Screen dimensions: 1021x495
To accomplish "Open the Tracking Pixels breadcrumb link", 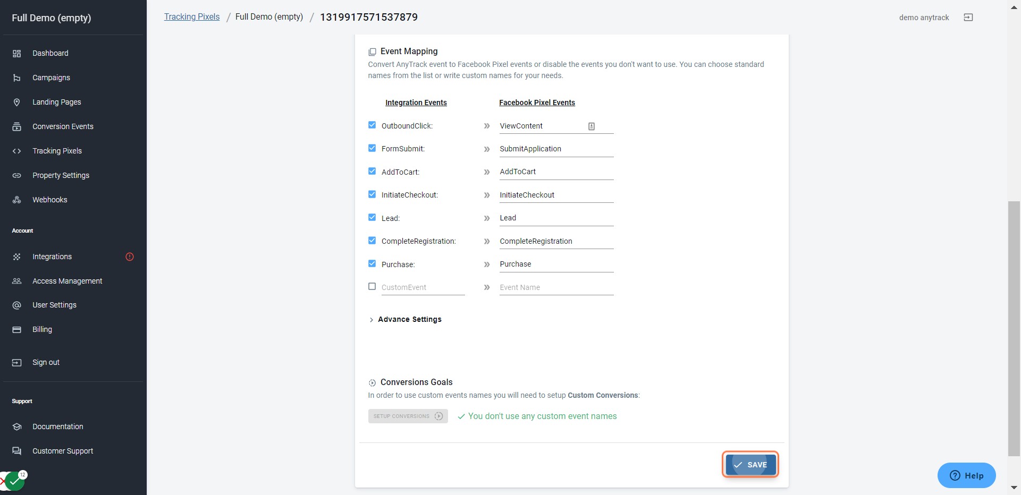I will tap(191, 16).
